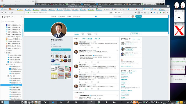This screenshot has height=104, width=186.
Task: Collapse the グループB bookmark folder
Action: pos(7,76)
